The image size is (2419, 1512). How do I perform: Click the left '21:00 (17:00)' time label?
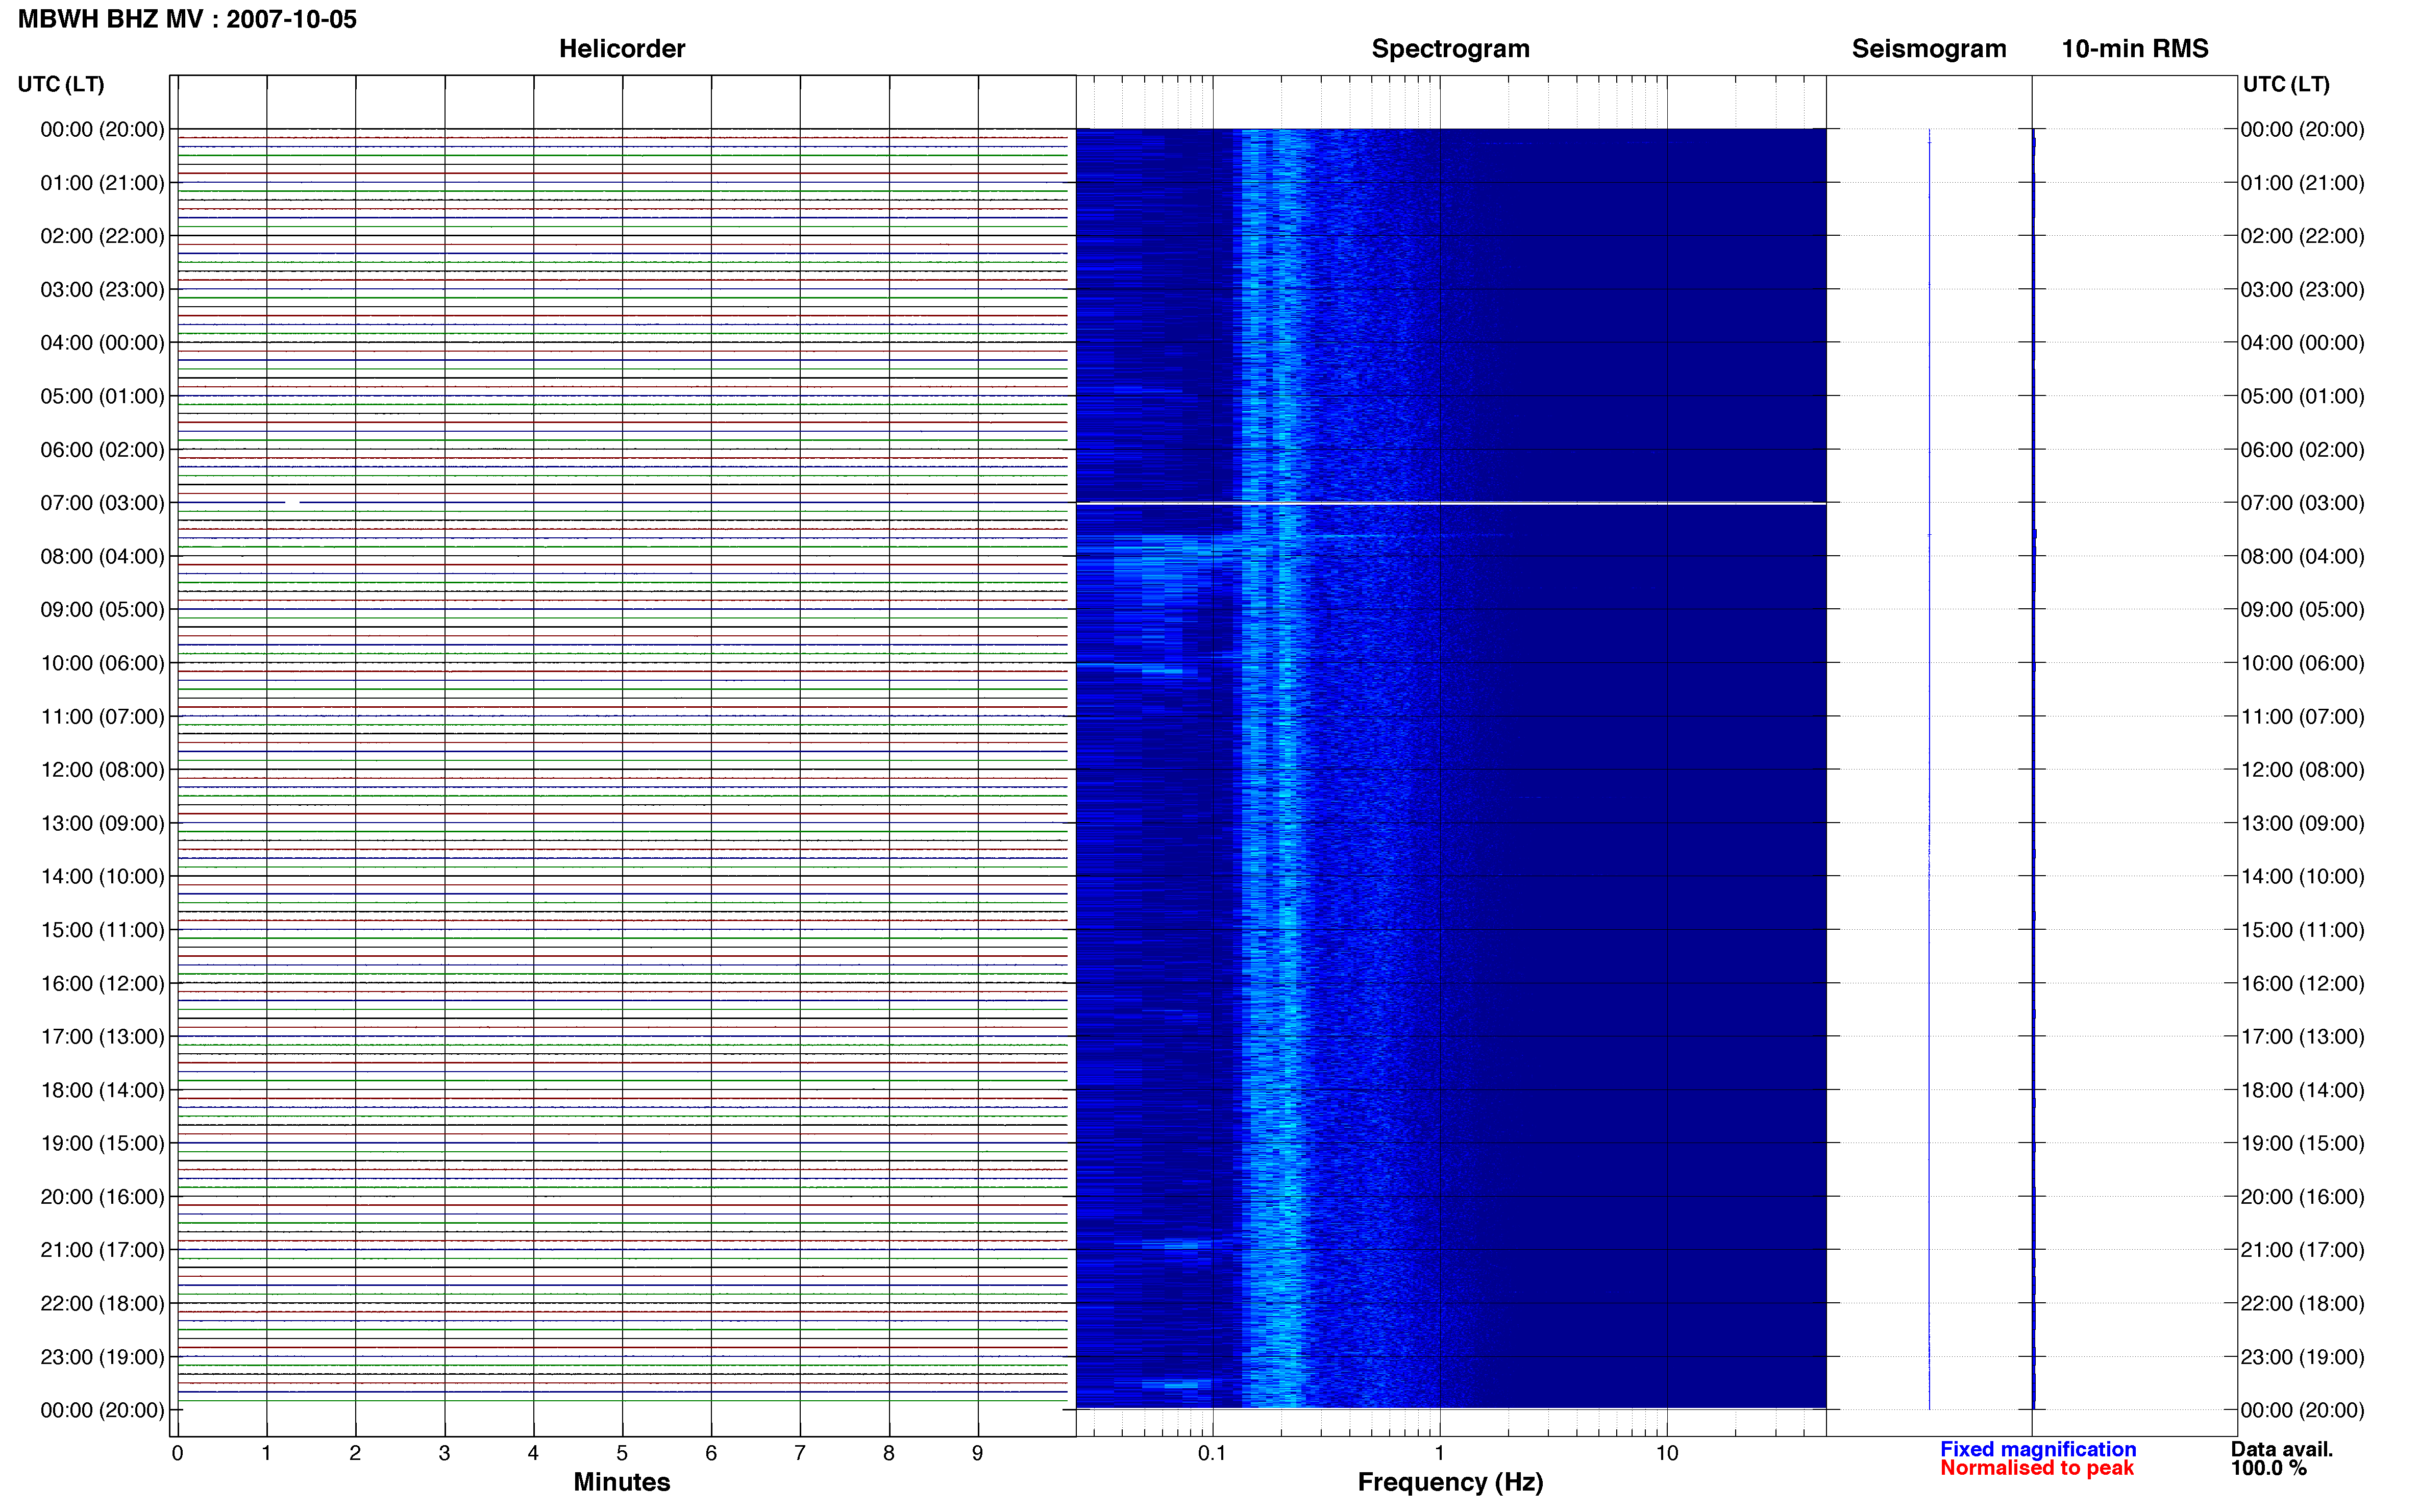point(102,1250)
